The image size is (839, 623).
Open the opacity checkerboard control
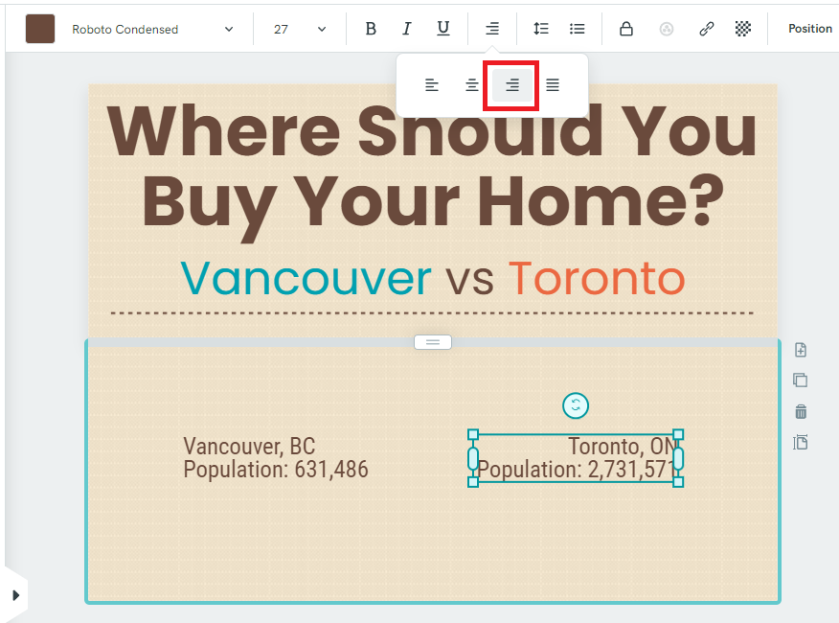(743, 28)
